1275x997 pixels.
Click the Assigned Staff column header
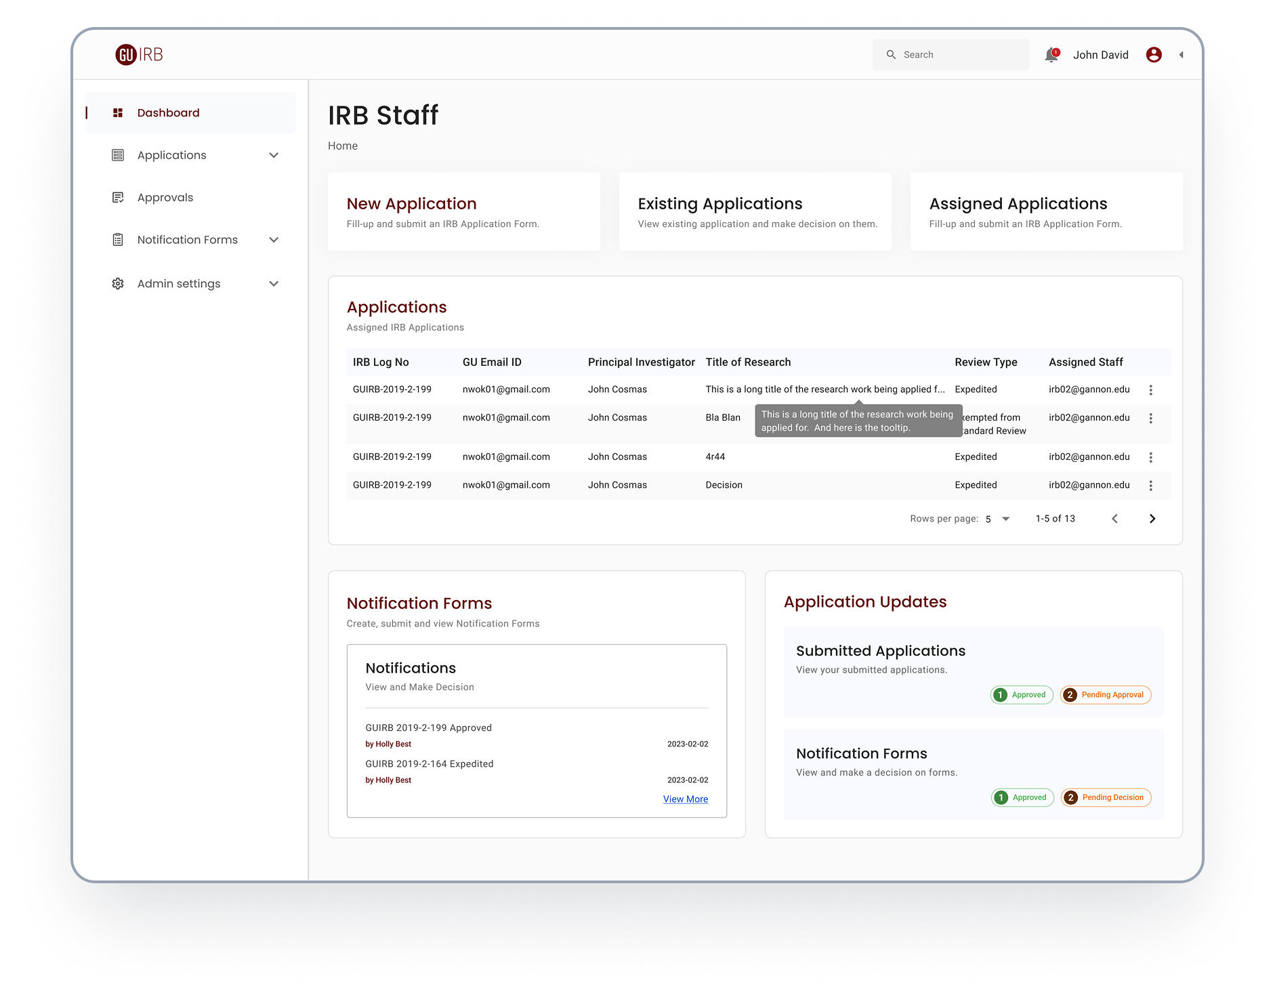click(x=1086, y=362)
